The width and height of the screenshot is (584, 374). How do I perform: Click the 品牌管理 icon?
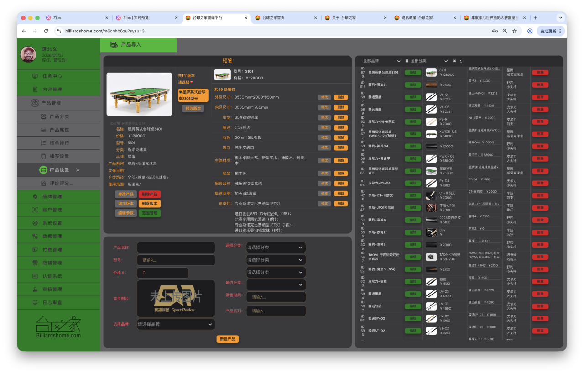coord(35,197)
